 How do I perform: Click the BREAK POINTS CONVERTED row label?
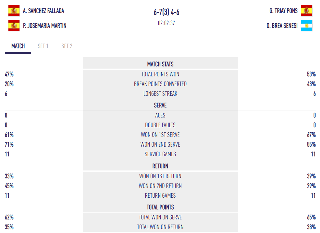coord(160,84)
